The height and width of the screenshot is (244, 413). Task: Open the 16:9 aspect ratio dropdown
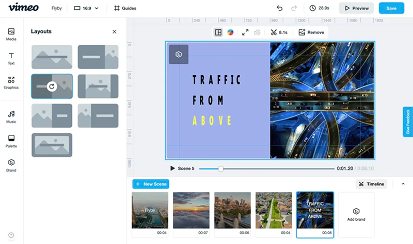point(86,8)
